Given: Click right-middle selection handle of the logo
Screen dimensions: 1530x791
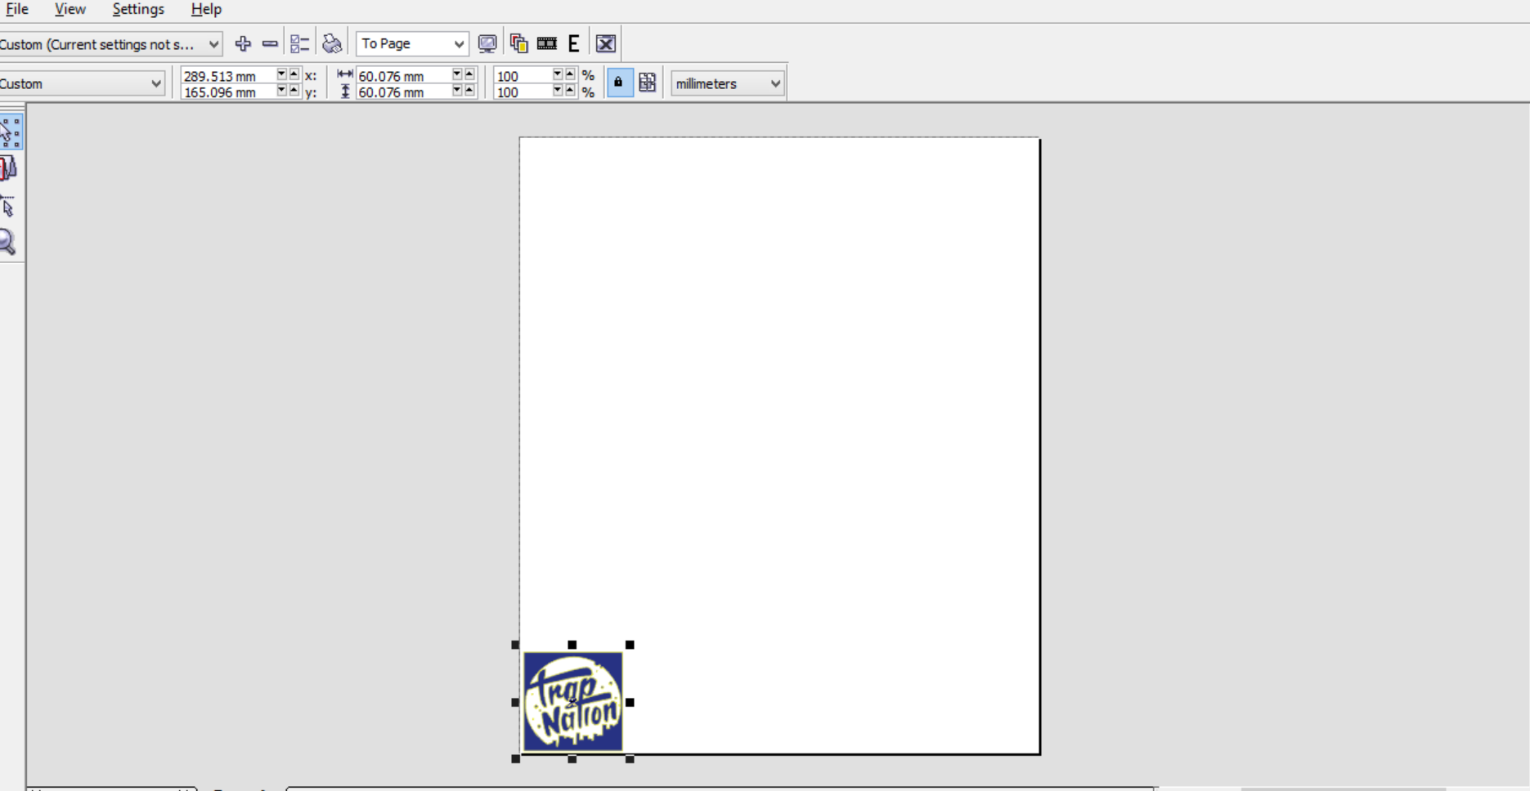Looking at the screenshot, I should click(x=630, y=702).
